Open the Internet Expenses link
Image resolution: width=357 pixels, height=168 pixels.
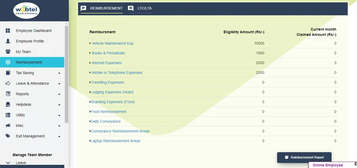point(107,63)
